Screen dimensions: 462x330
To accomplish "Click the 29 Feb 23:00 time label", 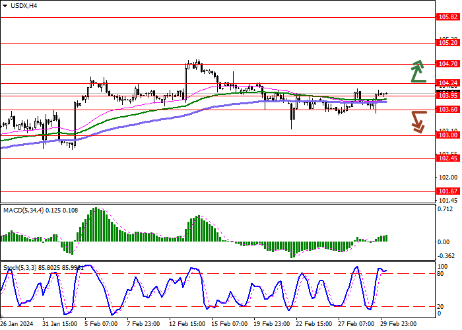I will tap(399, 324).
